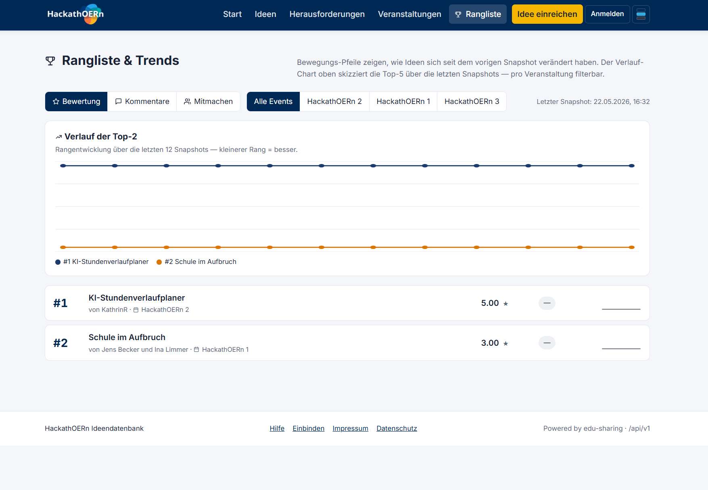
Task: Click 'von Jens Becker und Ina Limmer' text
Action: pyautogui.click(x=138, y=349)
